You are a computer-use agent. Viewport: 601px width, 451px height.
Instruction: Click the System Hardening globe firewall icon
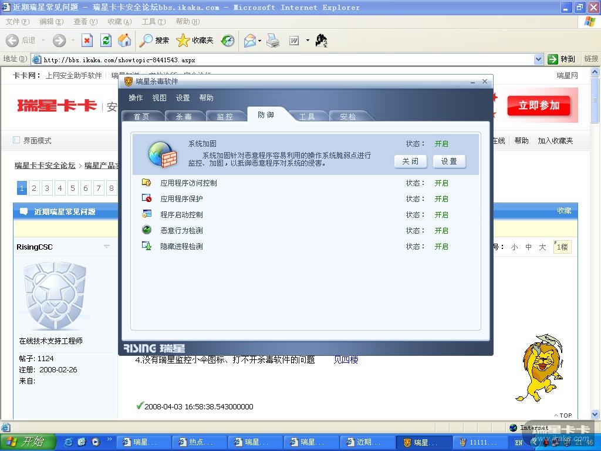163,154
